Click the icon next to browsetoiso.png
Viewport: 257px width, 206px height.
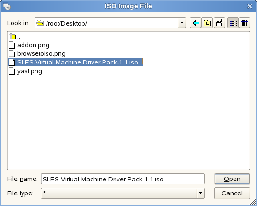pyautogui.click(x=12, y=54)
